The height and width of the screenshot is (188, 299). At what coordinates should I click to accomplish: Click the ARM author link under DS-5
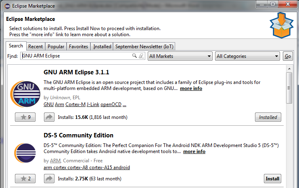(x=55, y=161)
